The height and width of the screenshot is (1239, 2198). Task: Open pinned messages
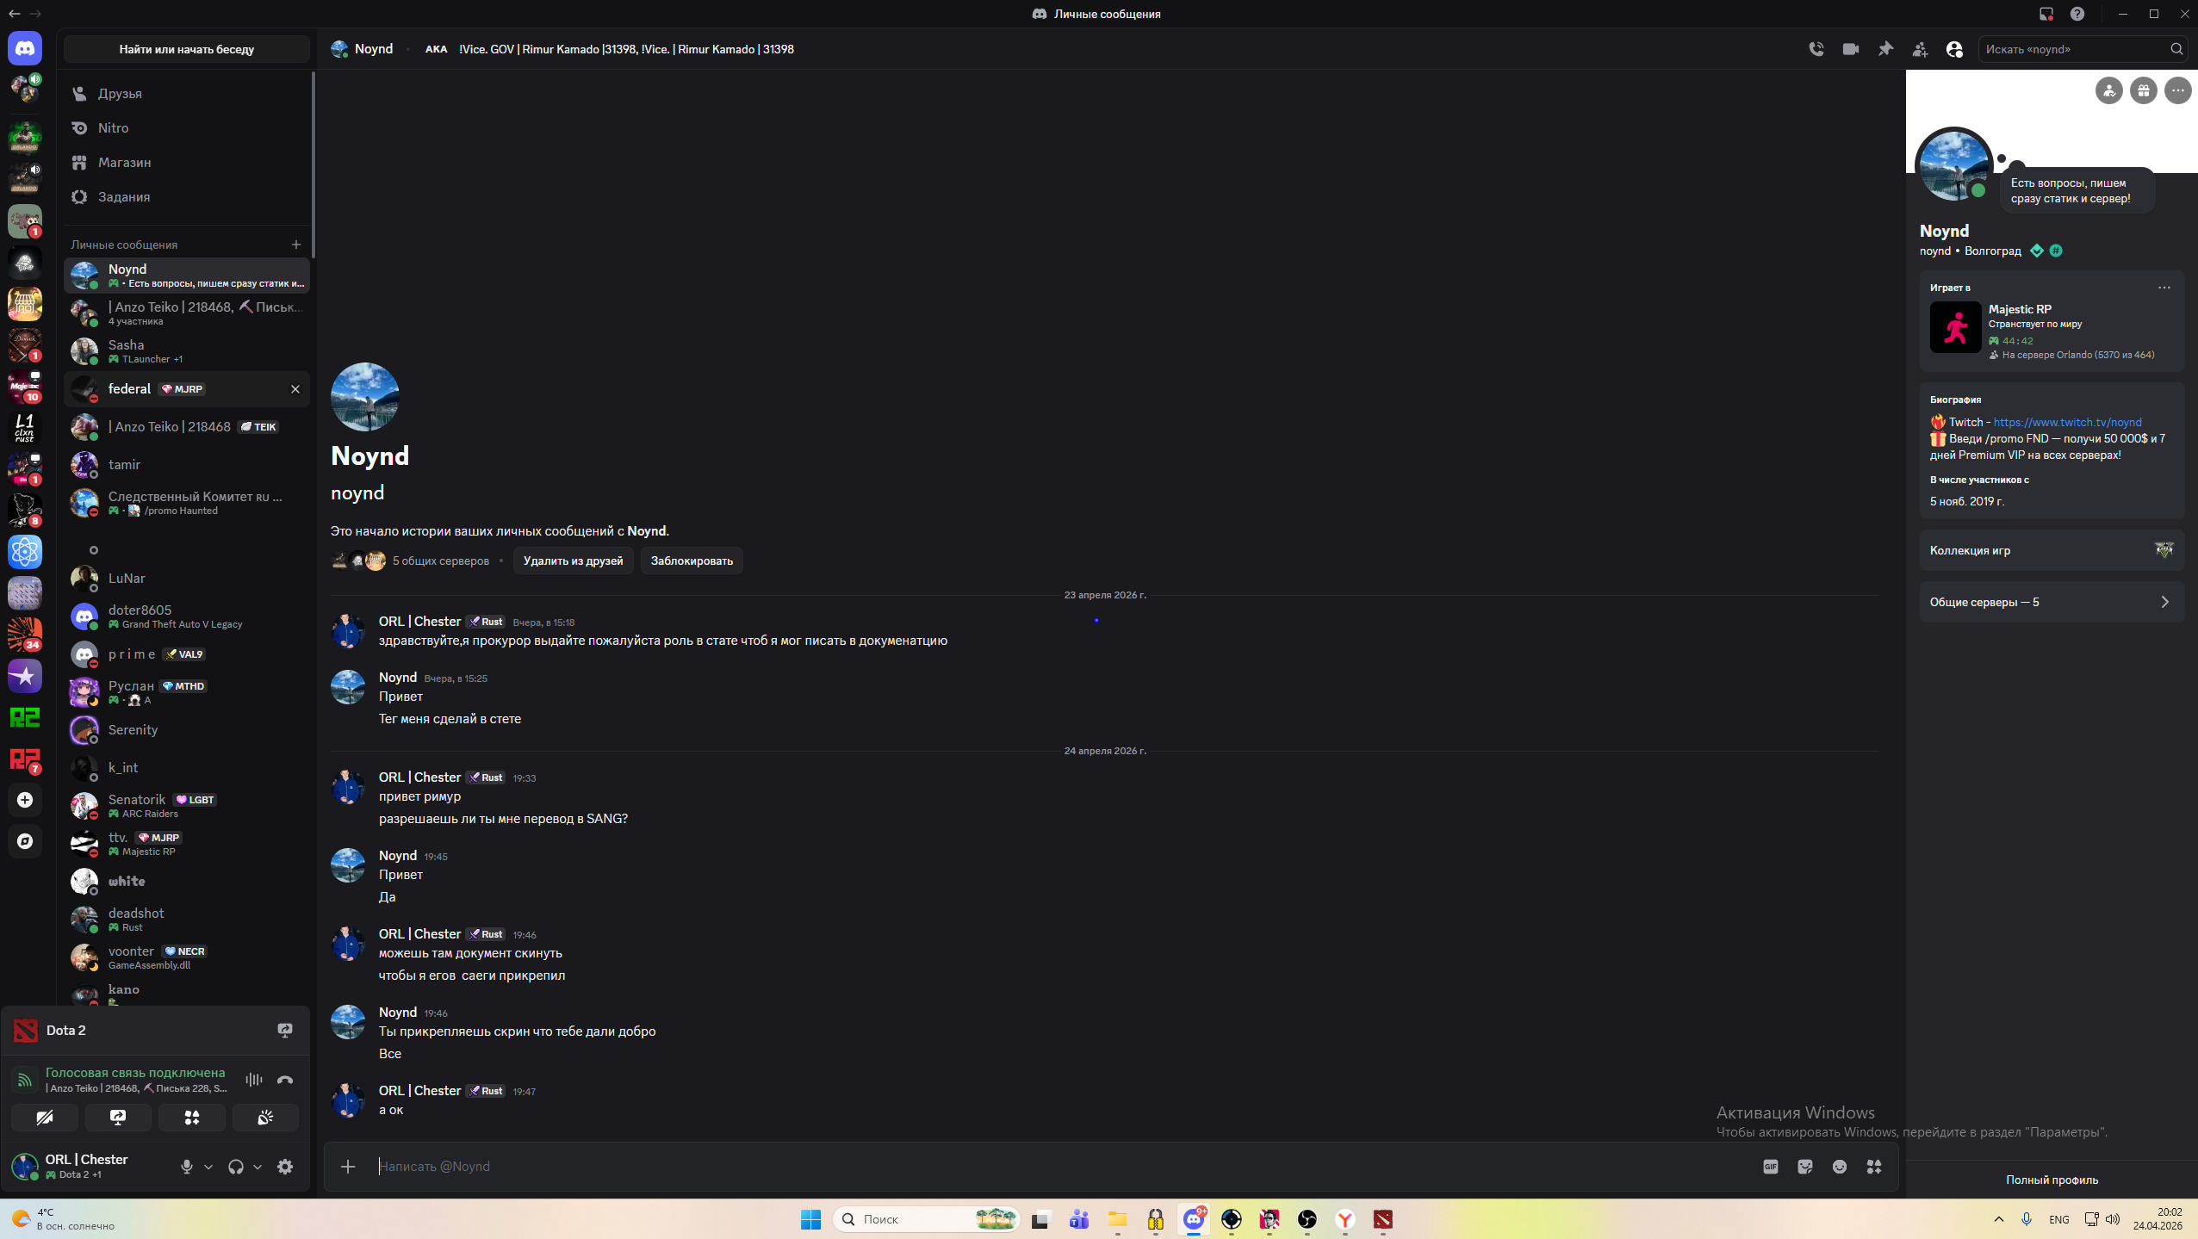click(x=1885, y=49)
